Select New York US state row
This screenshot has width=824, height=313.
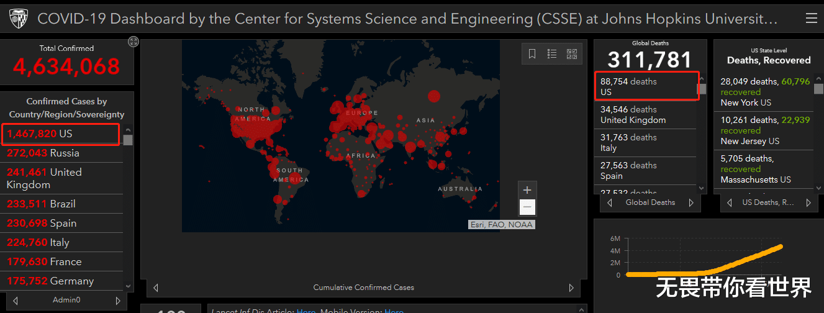pos(764,92)
